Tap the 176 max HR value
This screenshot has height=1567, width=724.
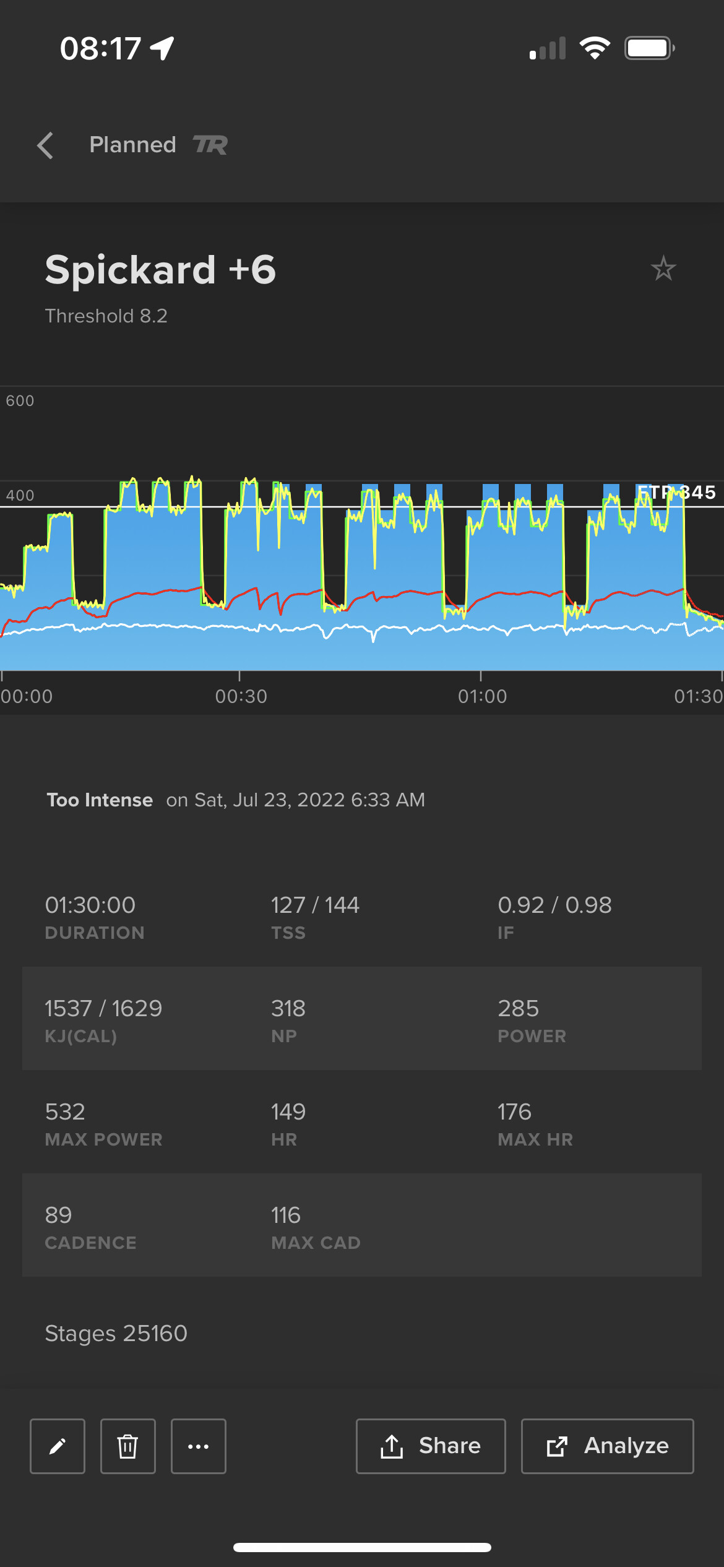pyautogui.click(x=515, y=1112)
